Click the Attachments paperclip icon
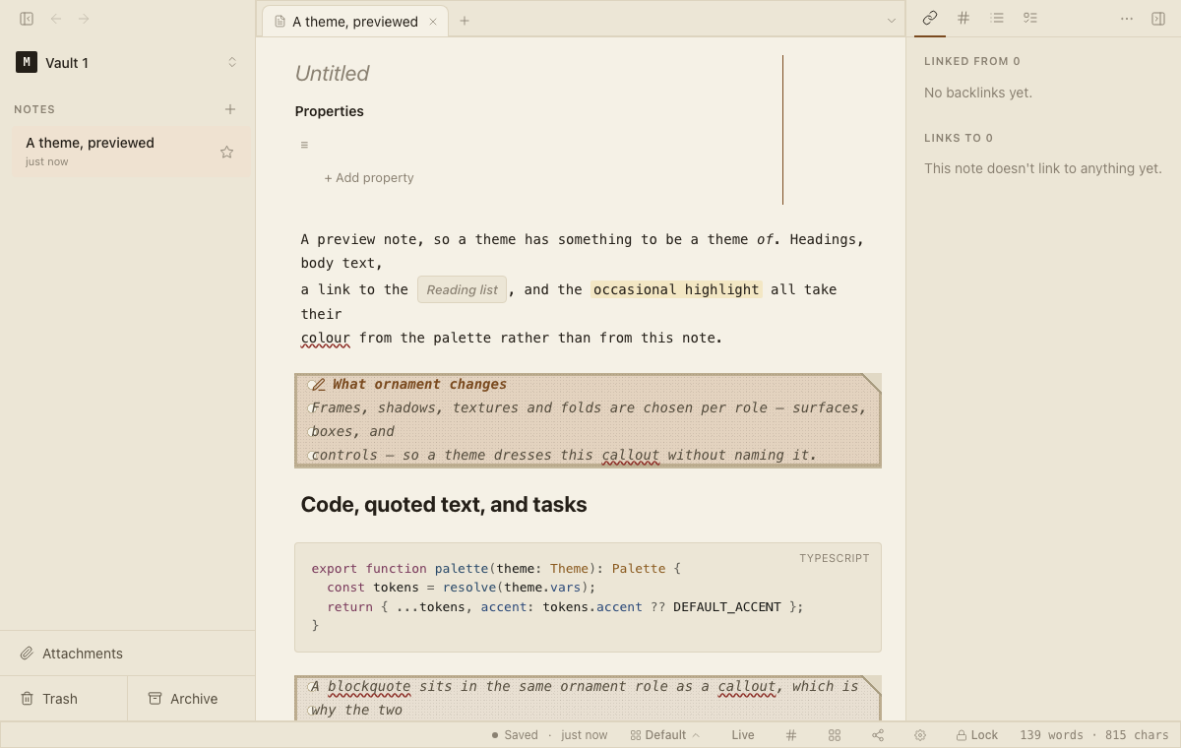This screenshot has width=1181, height=748. point(27,654)
